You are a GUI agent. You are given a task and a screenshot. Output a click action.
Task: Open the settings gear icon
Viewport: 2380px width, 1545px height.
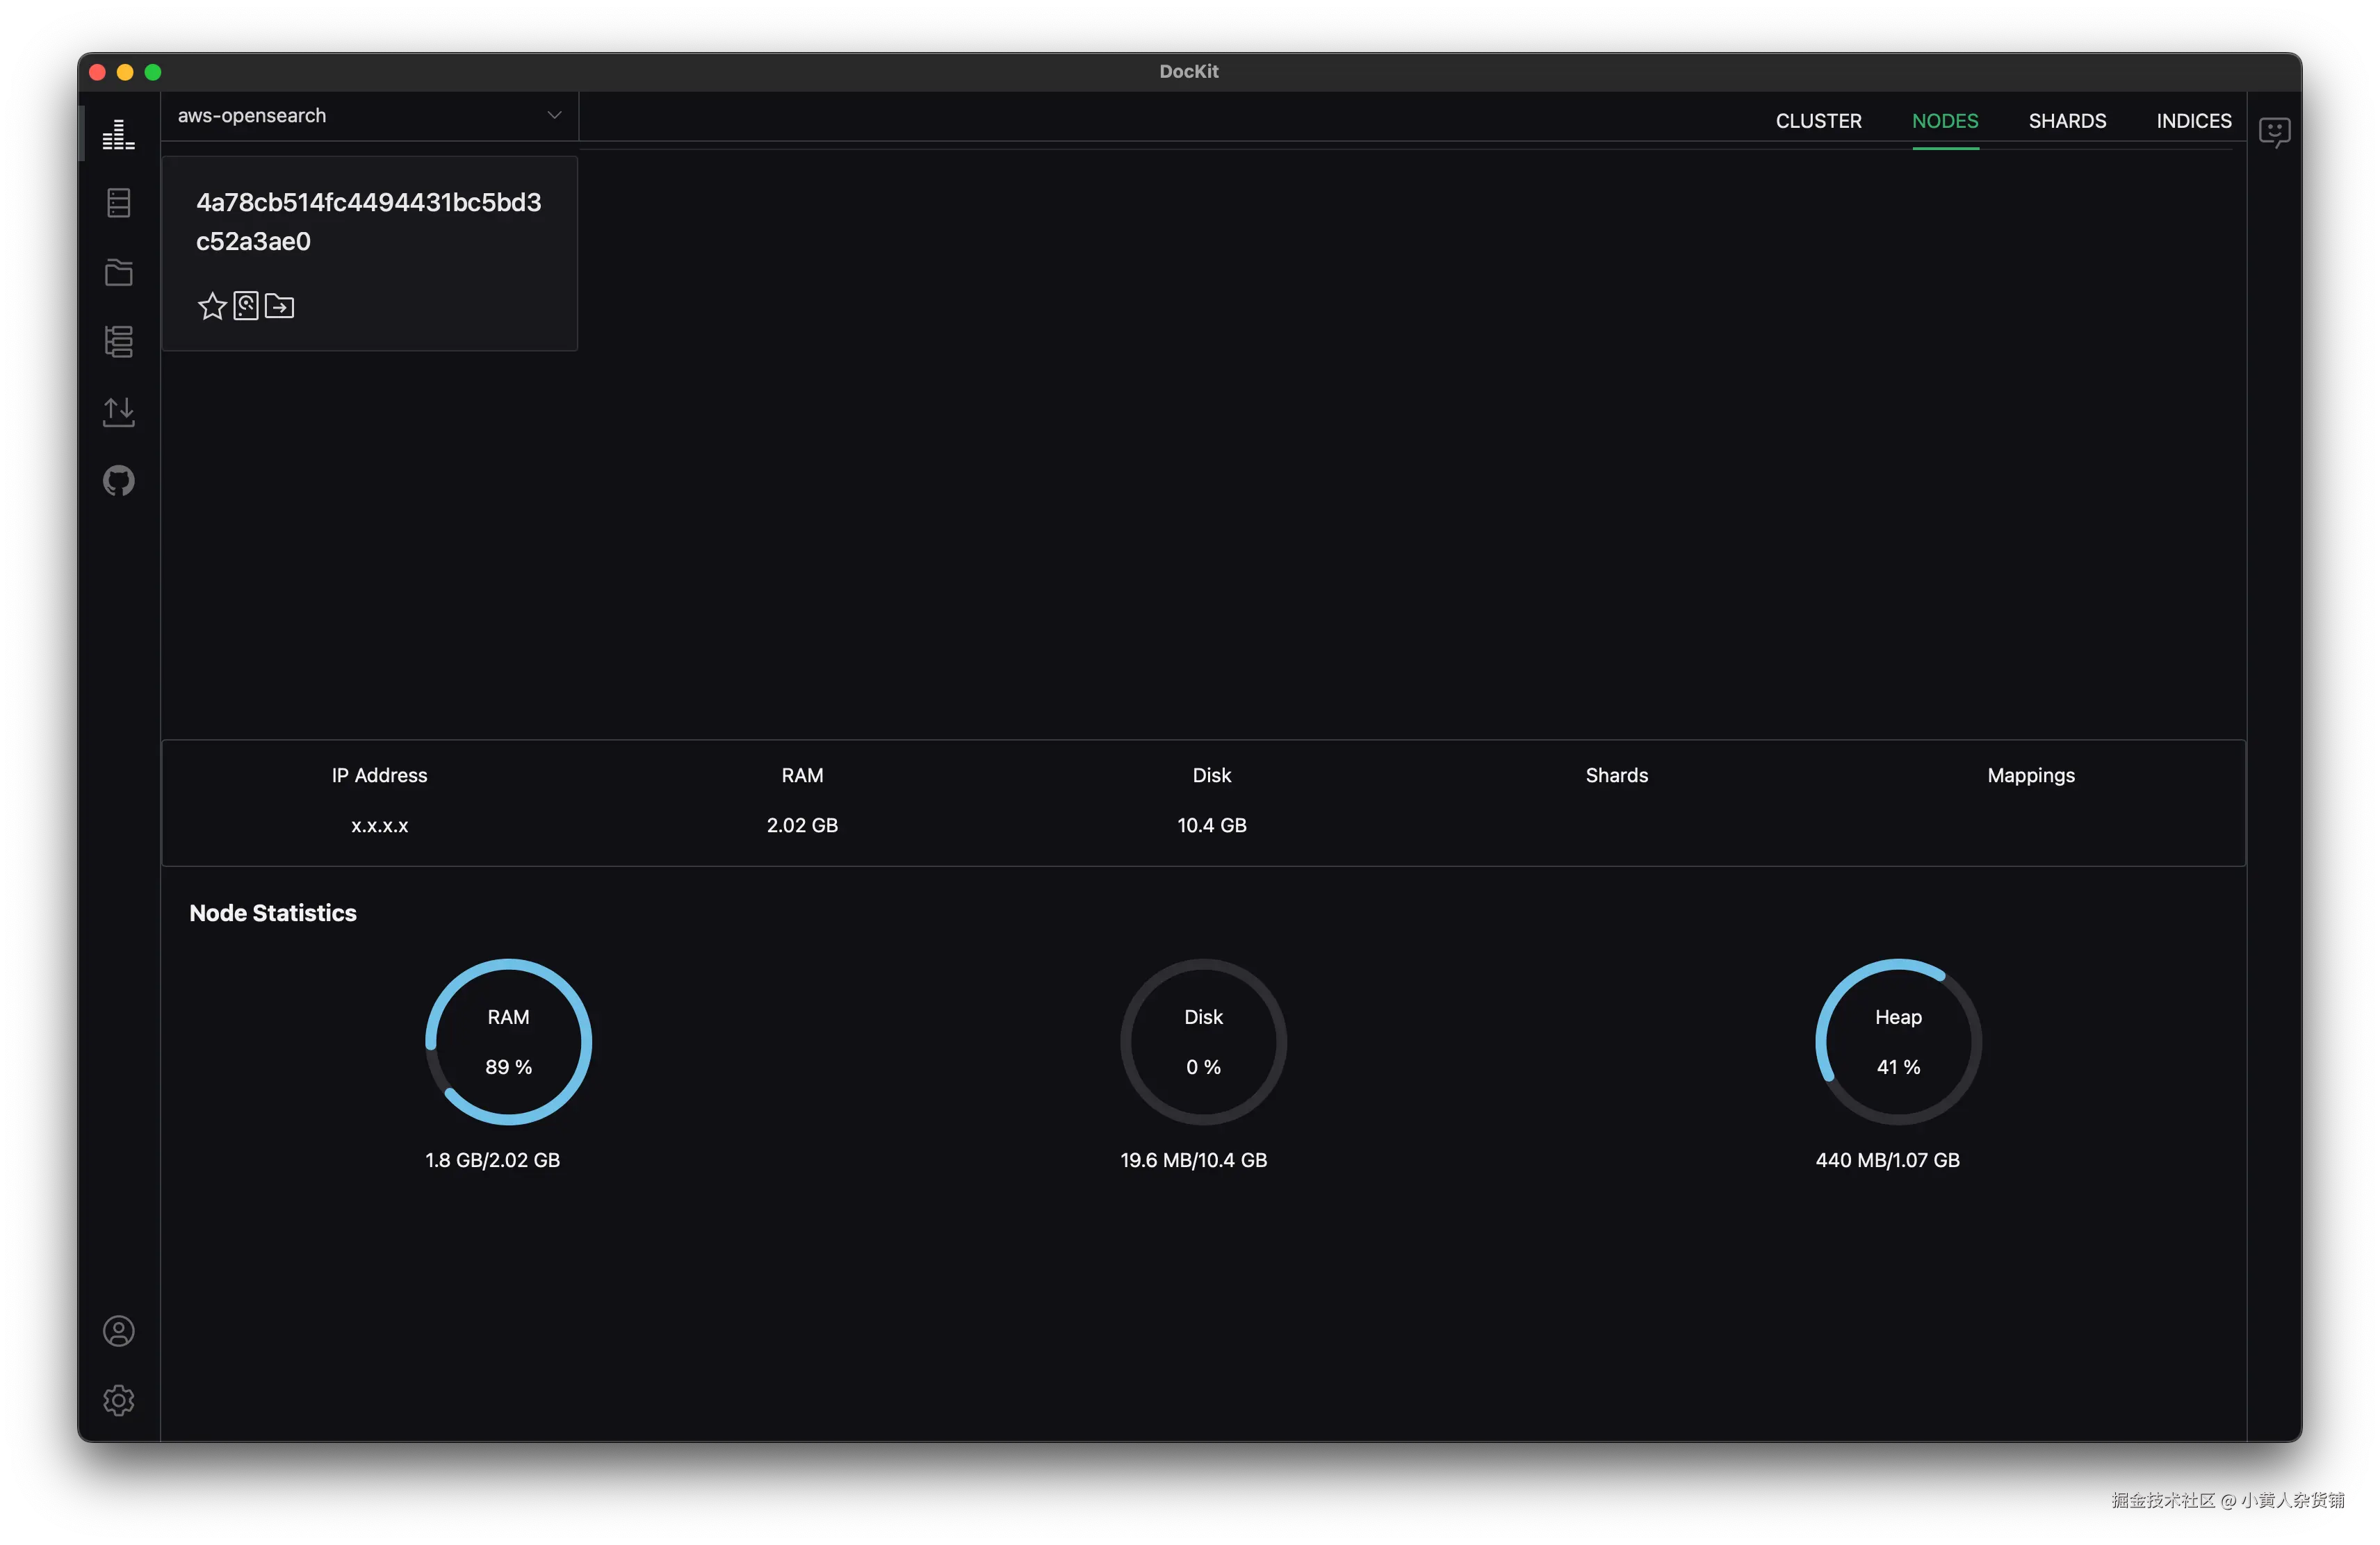point(118,1400)
